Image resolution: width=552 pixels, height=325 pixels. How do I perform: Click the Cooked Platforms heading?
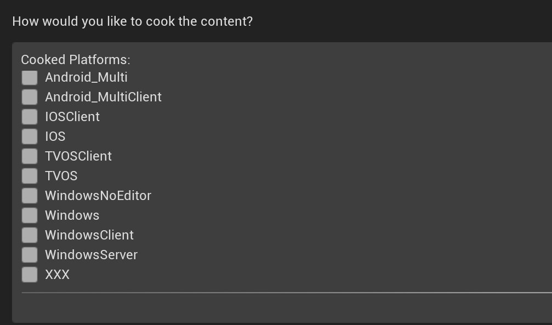[76, 59]
